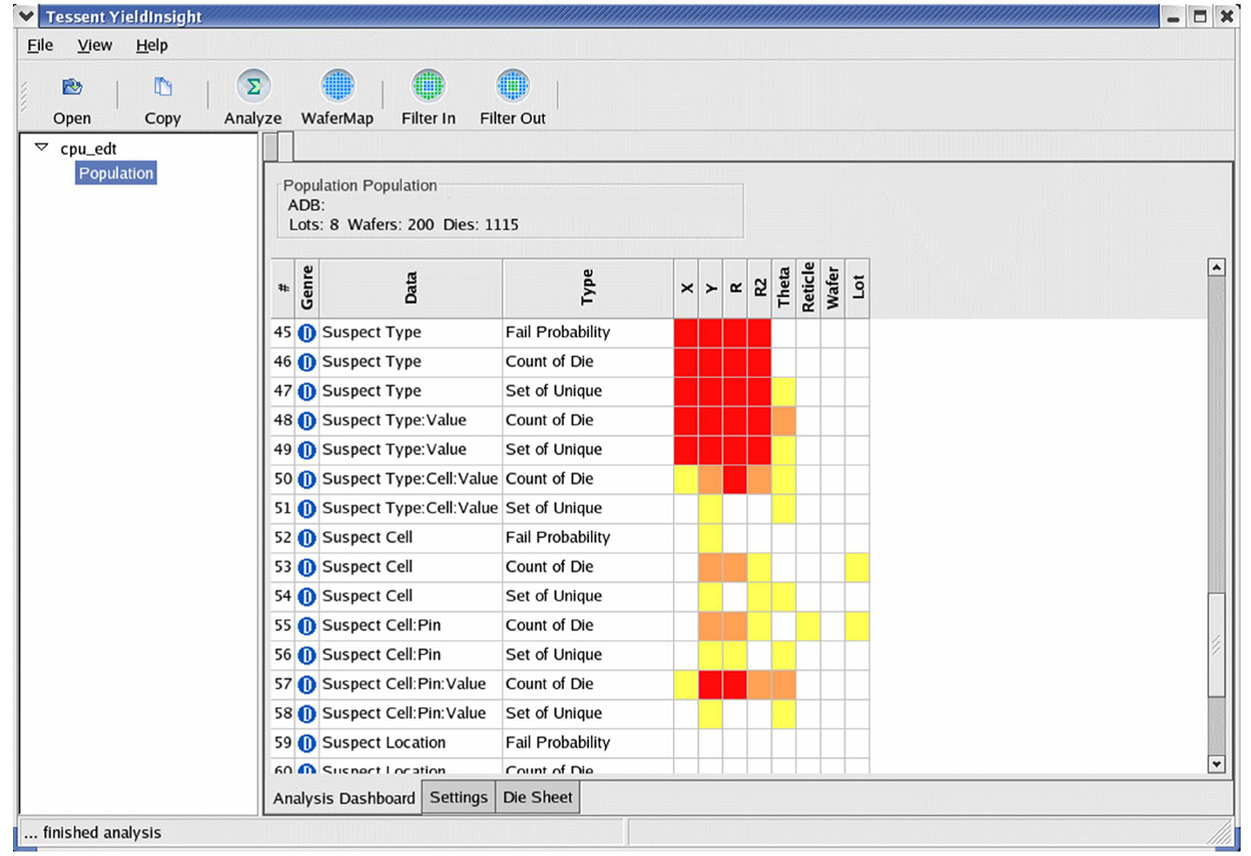Click the genre icon in row 57

(307, 684)
